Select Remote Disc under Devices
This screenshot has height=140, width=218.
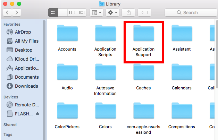(x=23, y=105)
